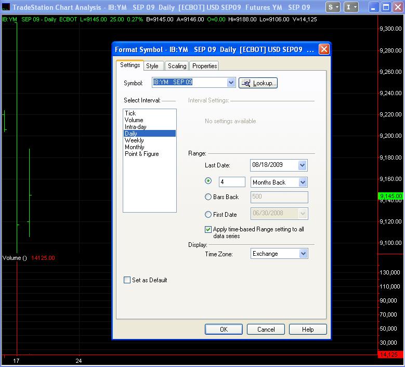The width and height of the screenshot is (405, 367).
Task: Click the Volume () indicator label
Action: point(15,258)
